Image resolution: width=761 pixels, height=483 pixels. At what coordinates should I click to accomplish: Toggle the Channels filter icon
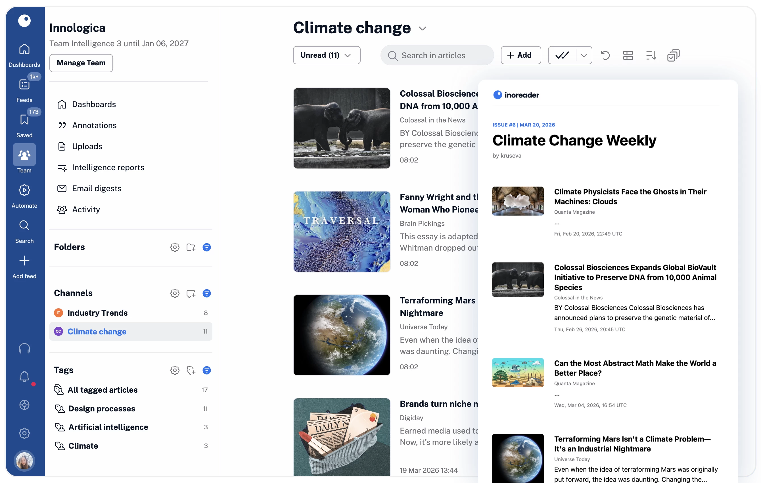207,293
